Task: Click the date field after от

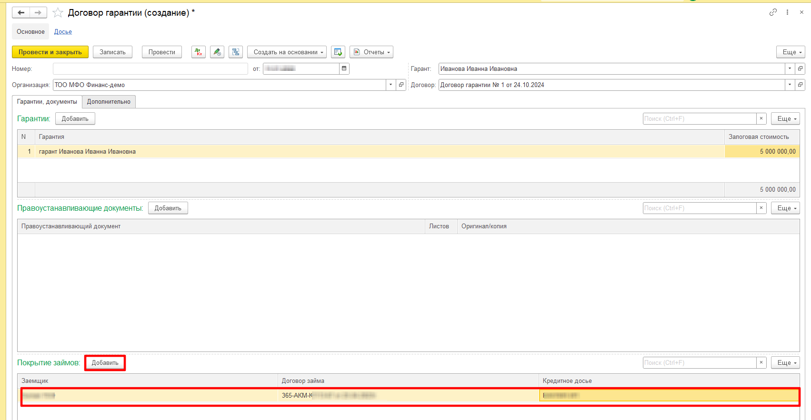Action: point(301,68)
